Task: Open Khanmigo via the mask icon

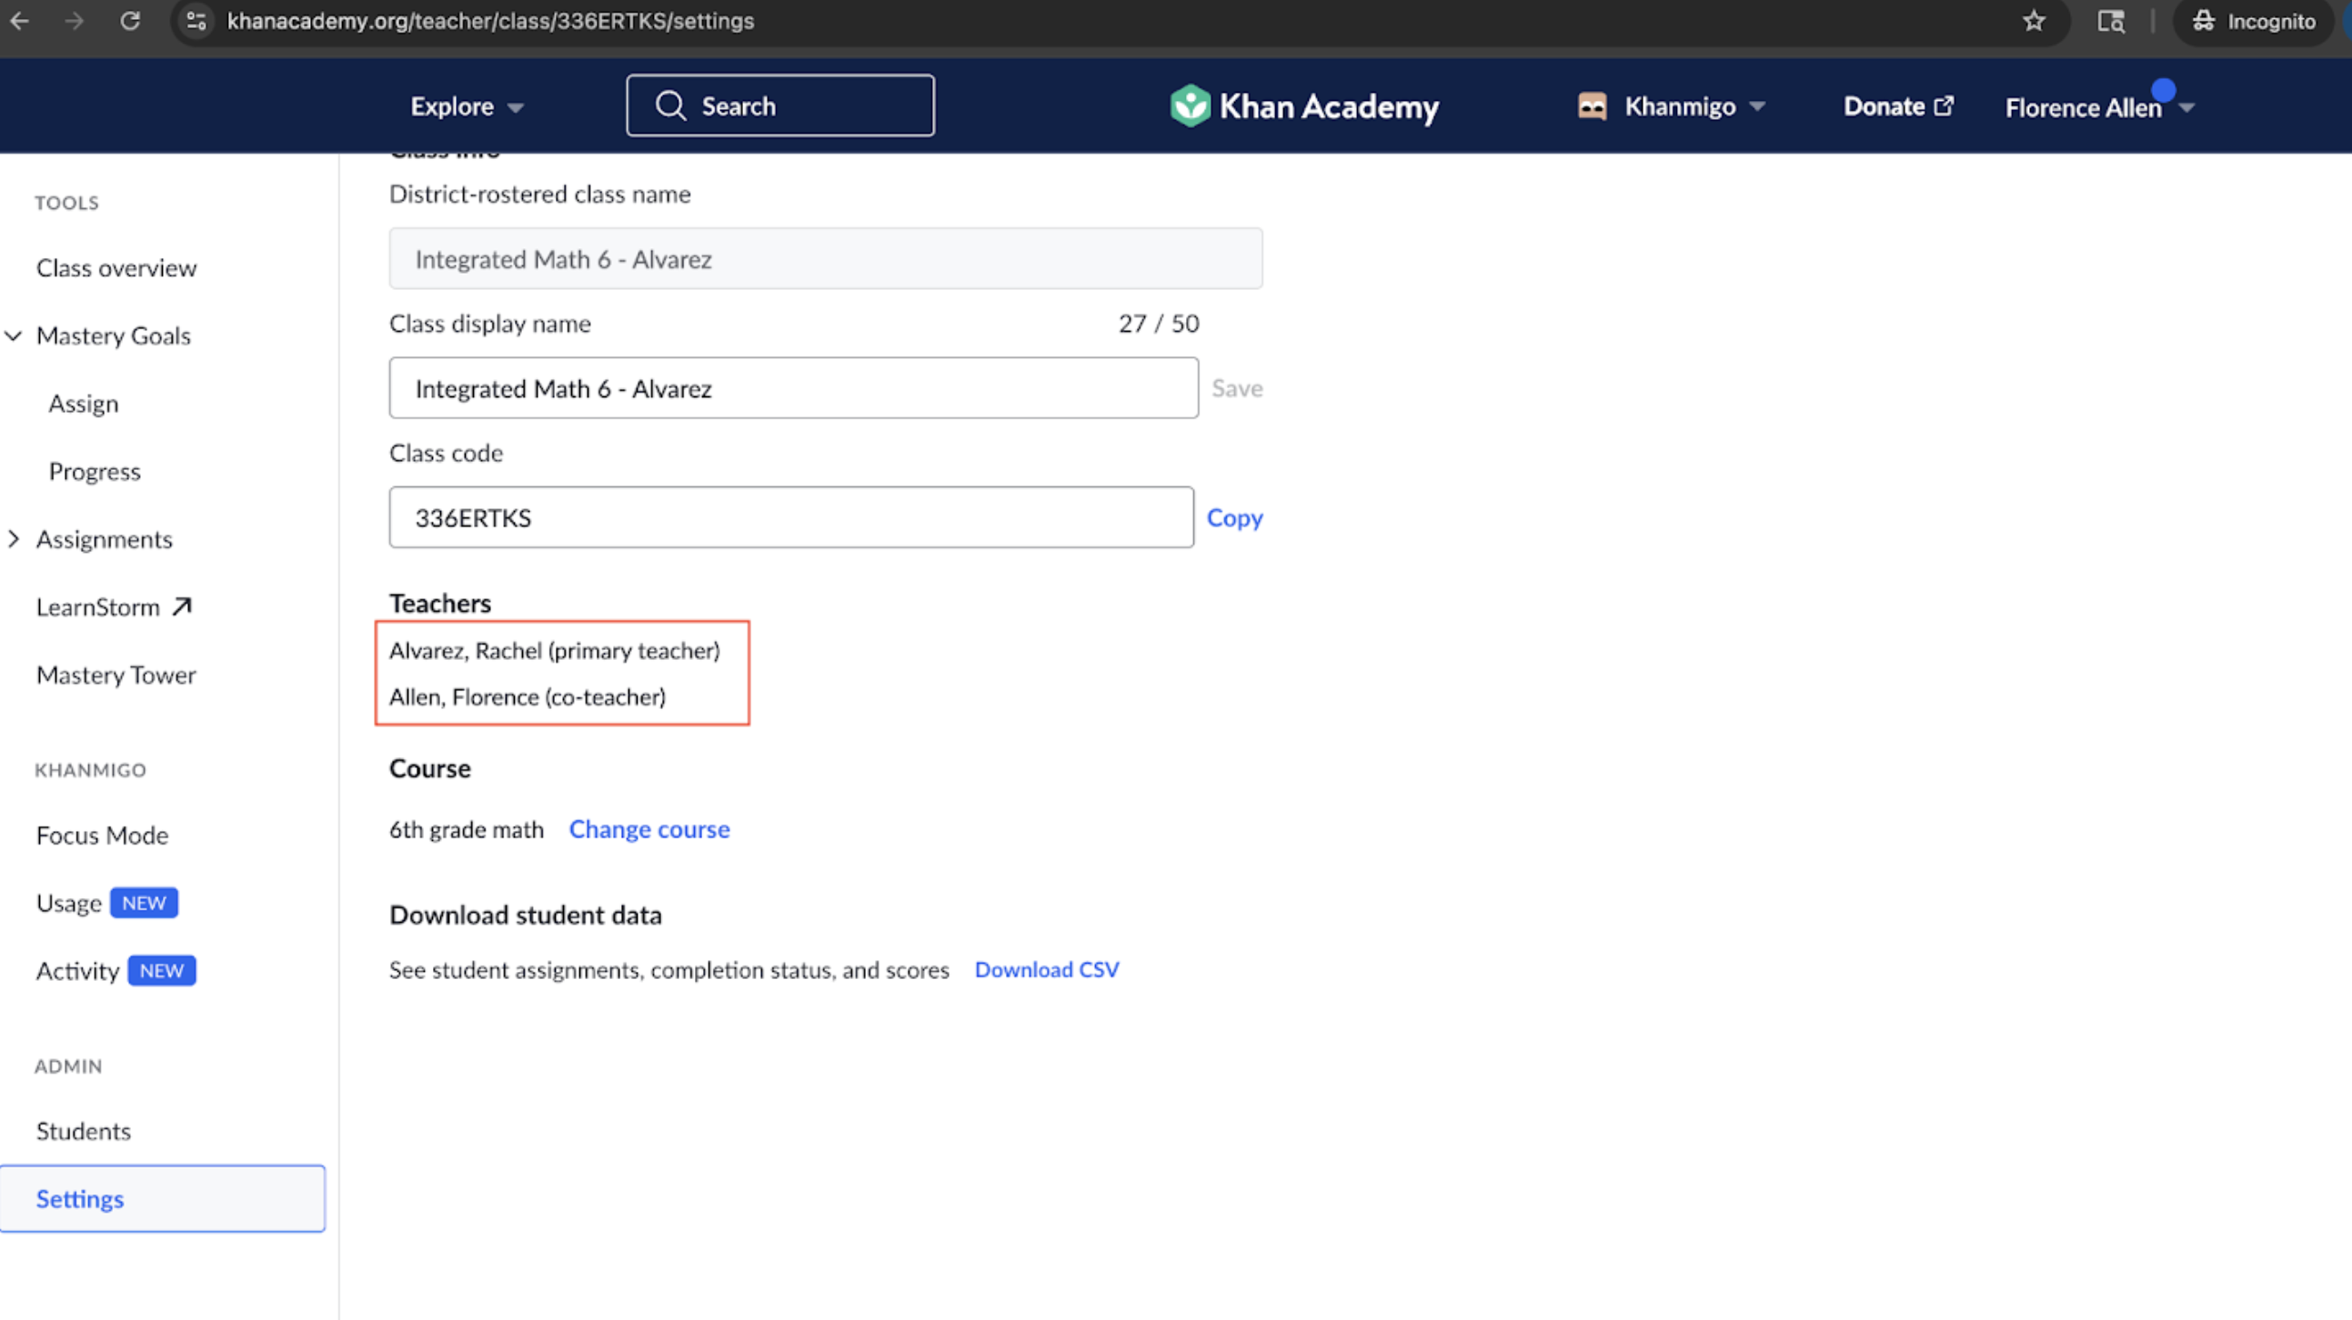Action: click(x=1593, y=105)
